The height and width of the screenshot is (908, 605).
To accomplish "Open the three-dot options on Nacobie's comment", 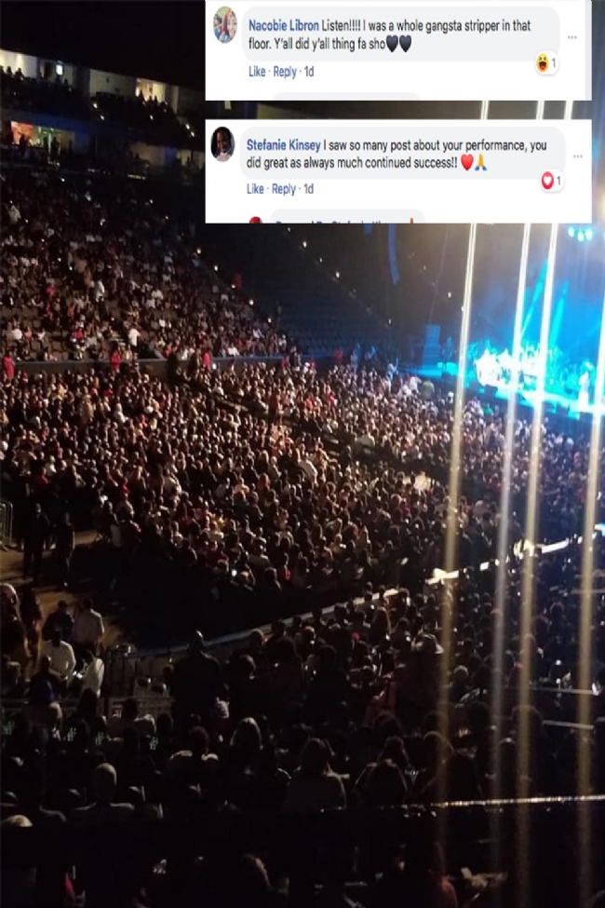I will pyautogui.click(x=572, y=37).
